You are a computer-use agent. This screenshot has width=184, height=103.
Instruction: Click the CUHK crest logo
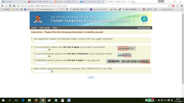pos(38,19)
